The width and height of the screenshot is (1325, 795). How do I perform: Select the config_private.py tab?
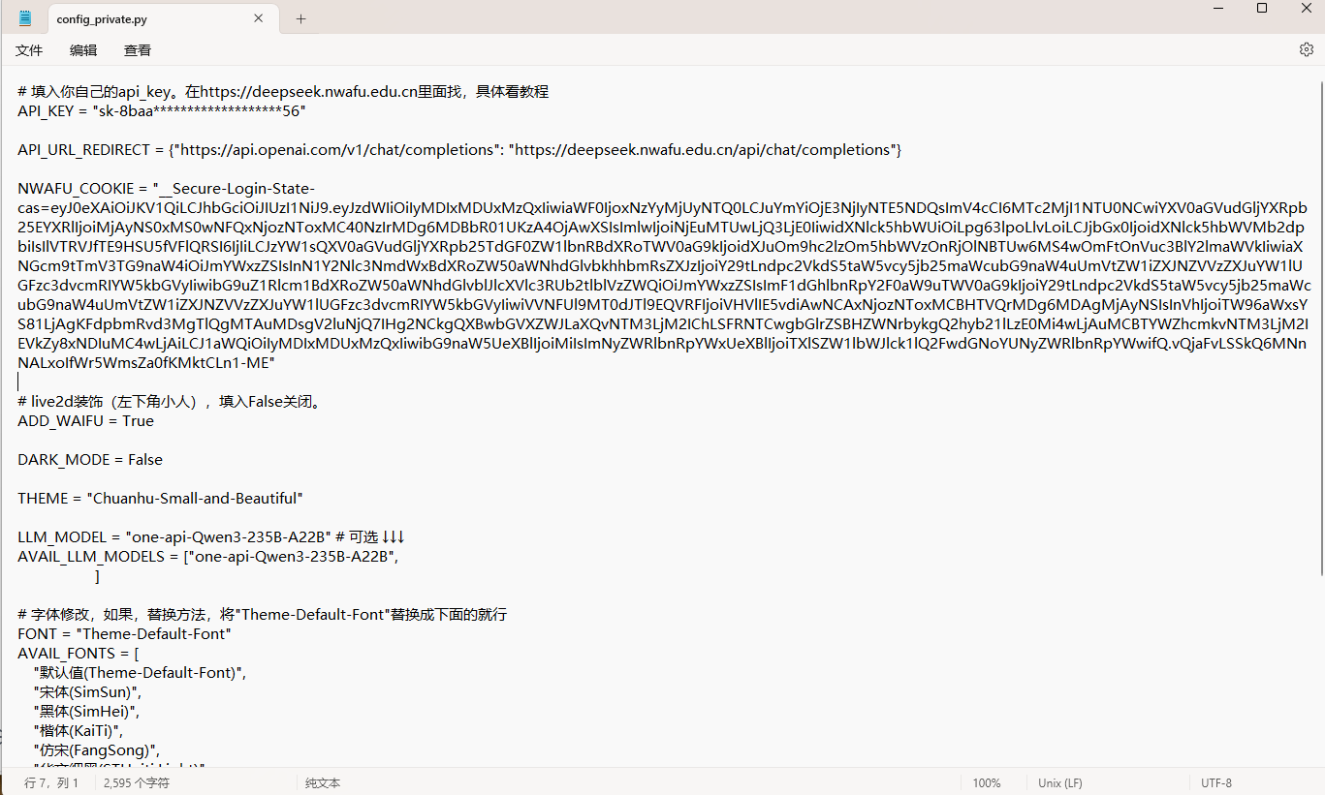145,18
